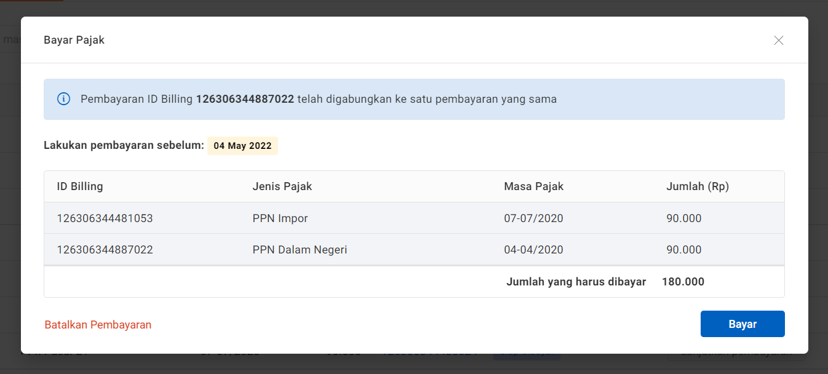Select ID Billing 126306344481053 cell
The image size is (828, 374).
tap(105, 218)
